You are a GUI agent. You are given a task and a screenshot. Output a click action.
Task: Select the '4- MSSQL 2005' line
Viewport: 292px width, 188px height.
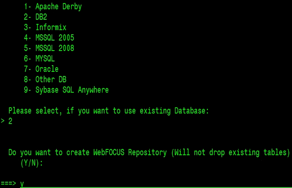[49, 38]
